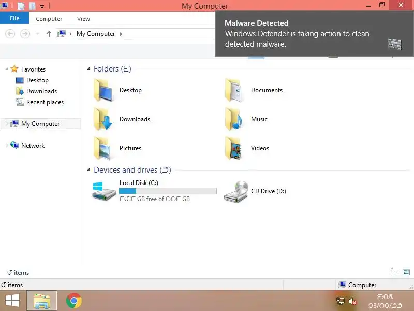The image size is (414, 311).
Task: Select Network in navigation pane
Action: click(33, 146)
